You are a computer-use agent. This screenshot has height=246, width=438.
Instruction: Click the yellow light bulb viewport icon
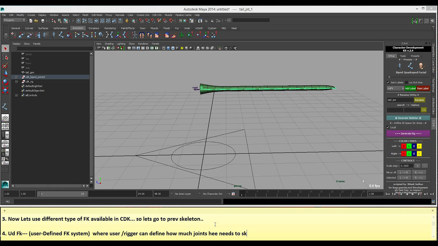point(182,48)
